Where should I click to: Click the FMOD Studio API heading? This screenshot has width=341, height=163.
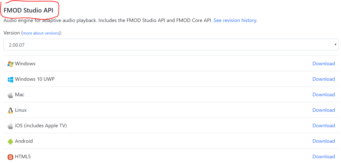[x=28, y=10]
